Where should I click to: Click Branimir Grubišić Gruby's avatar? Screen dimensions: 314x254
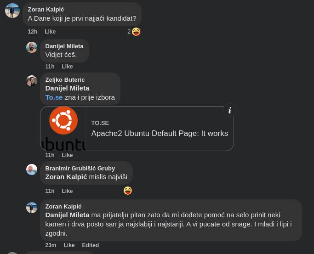[x=32, y=169]
